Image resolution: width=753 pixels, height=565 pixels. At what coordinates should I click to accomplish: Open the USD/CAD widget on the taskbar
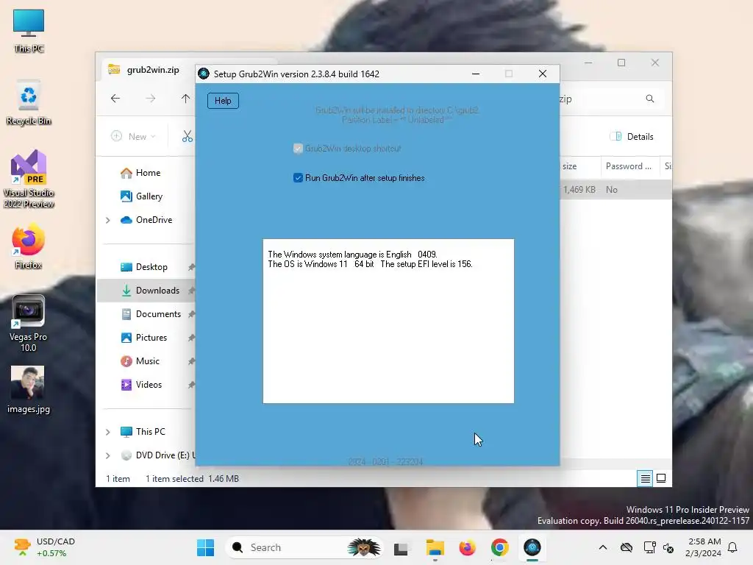44,547
